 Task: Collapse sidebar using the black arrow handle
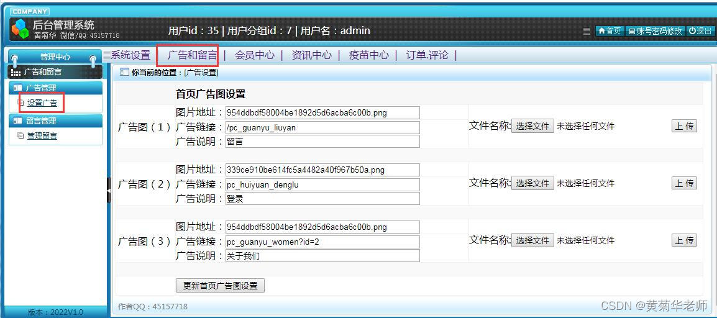pos(109,190)
